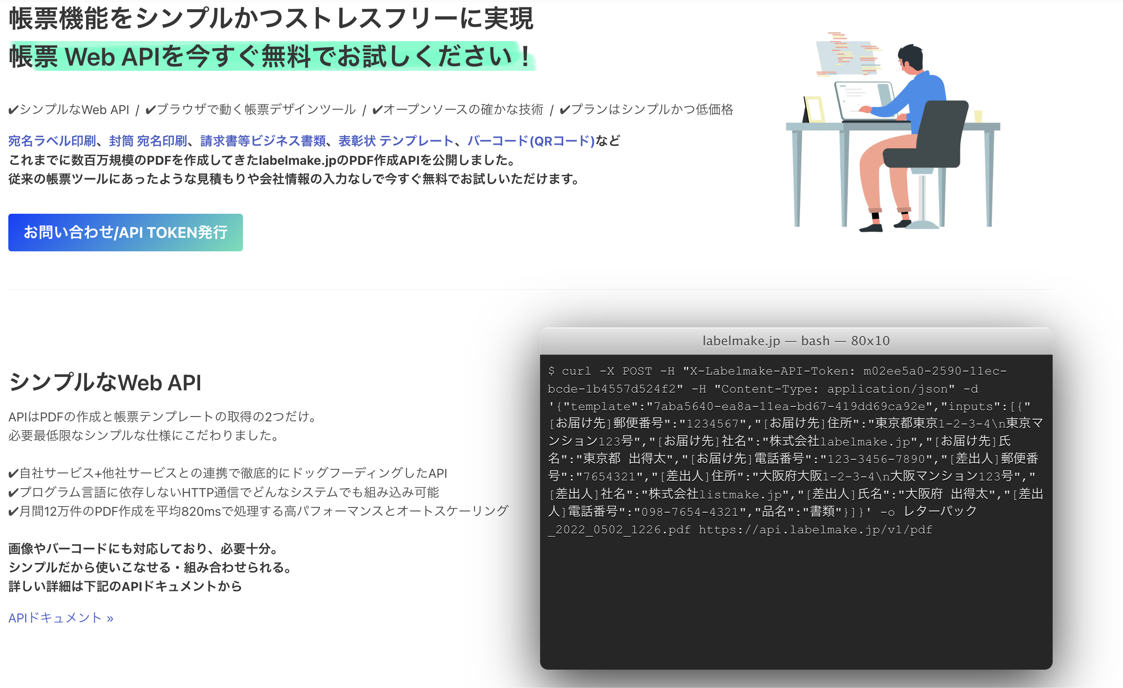Open the バーコード(QRコード) link

click(531, 141)
